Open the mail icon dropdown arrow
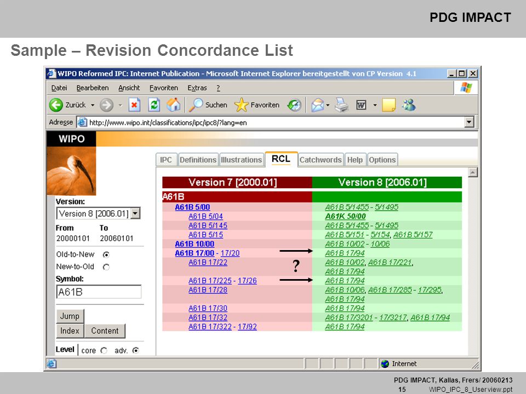Viewport: 526px width, 394px height. pos(328,105)
